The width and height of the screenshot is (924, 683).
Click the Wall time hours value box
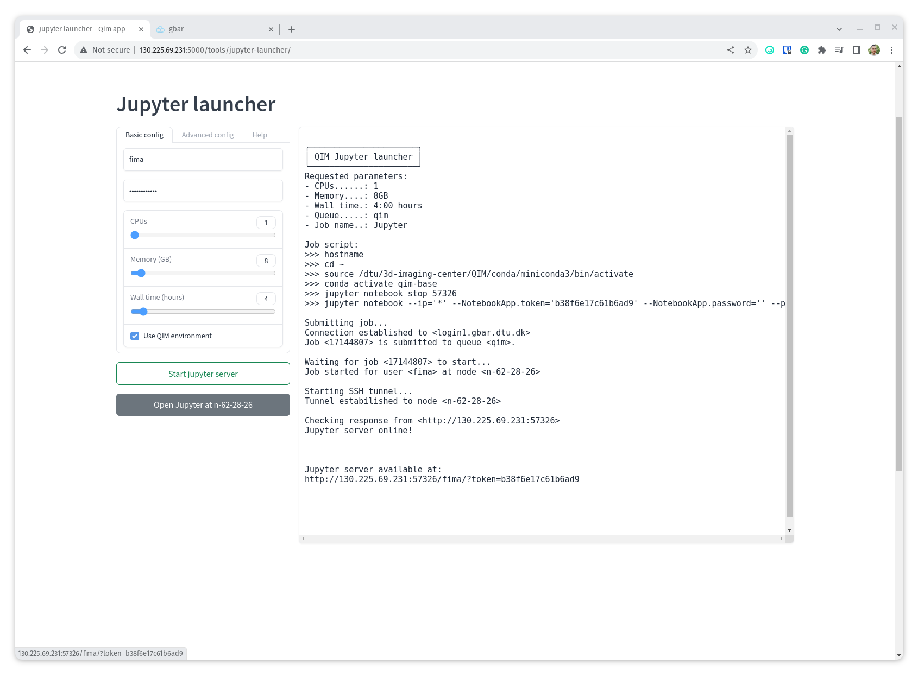point(266,299)
